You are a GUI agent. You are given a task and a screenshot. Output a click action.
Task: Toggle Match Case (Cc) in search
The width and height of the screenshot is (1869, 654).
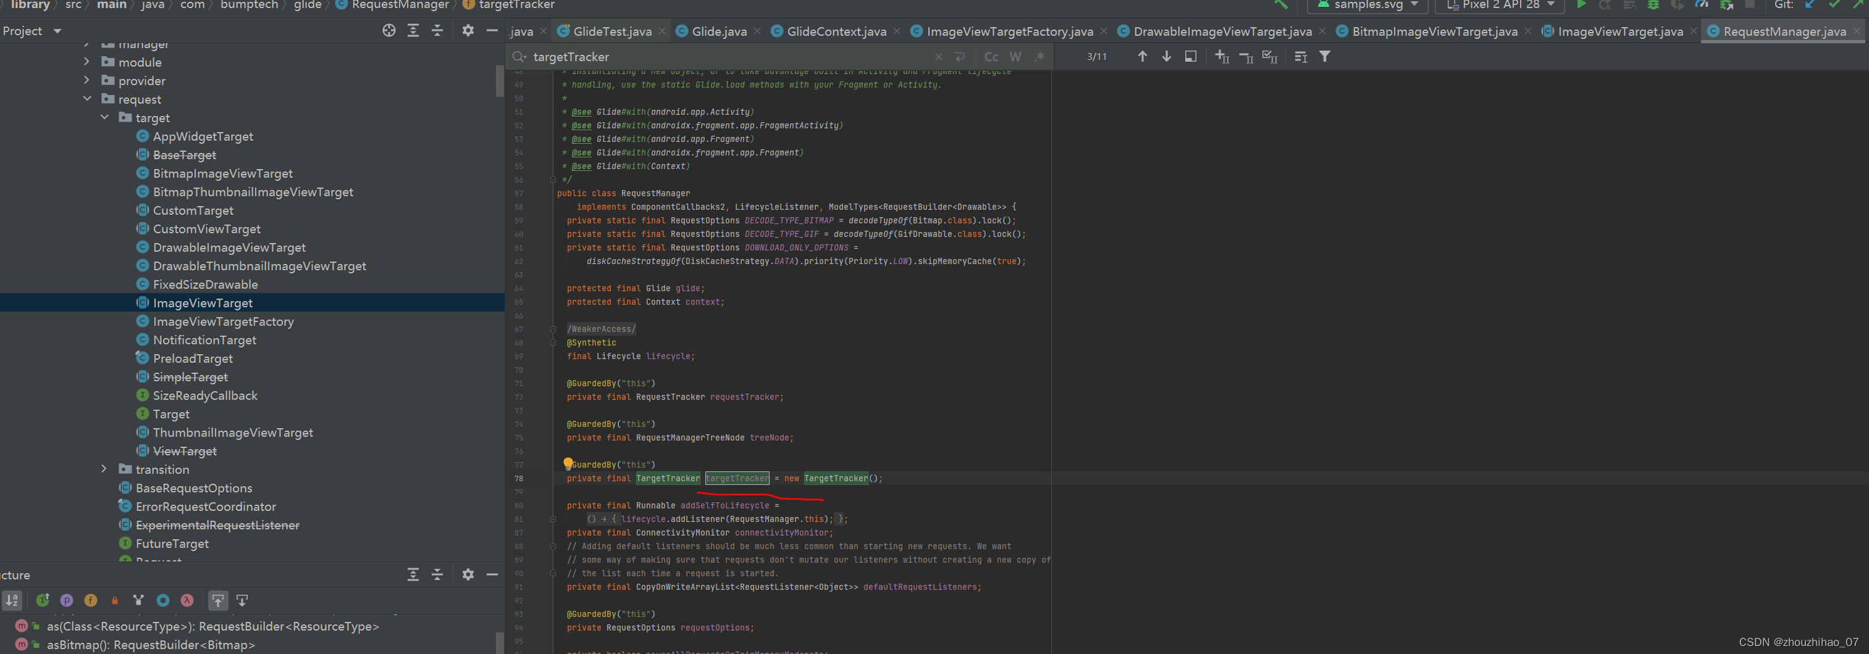coord(991,57)
